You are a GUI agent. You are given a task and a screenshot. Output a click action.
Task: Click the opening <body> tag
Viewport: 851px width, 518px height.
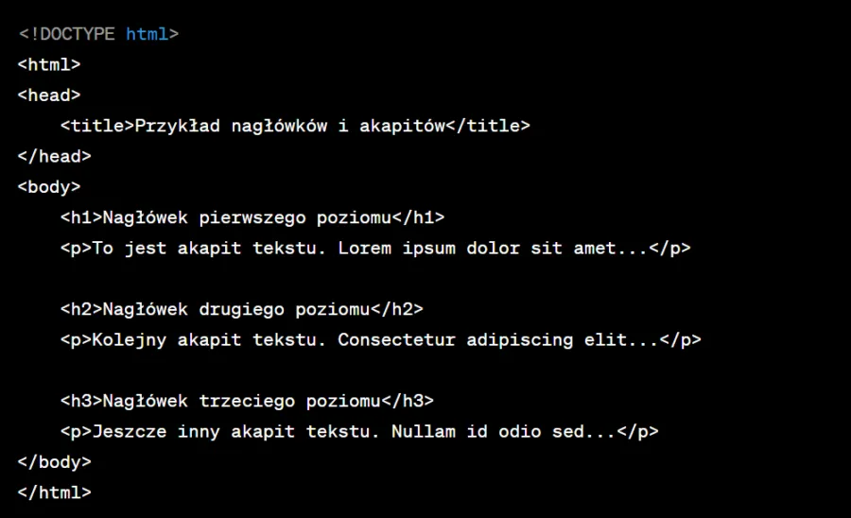pyautogui.click(x=49, y=187)
